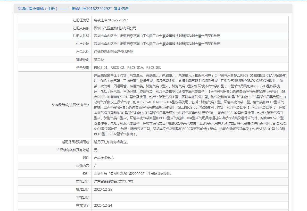Click the label 生产地址
The height and width of the screenshot is (211, 307).
point(83,44)
